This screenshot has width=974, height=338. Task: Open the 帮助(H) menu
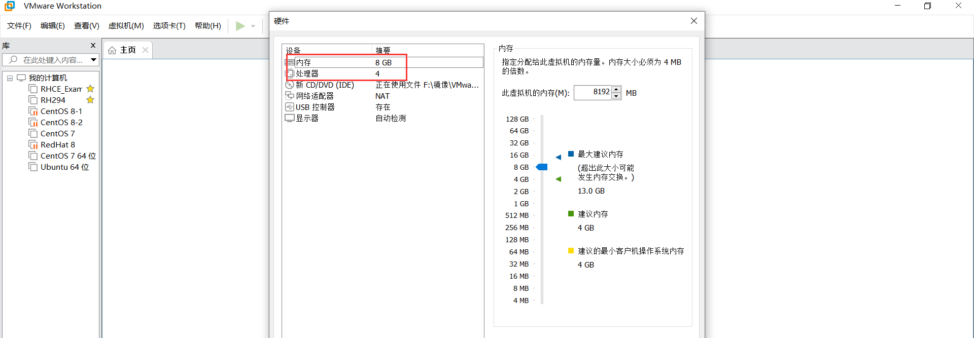[208, 26]
